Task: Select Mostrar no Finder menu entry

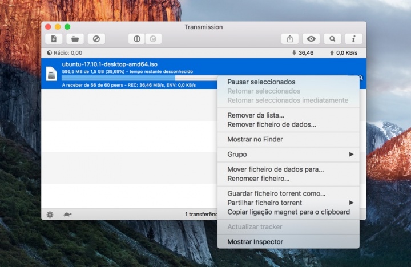Action: [255, 139]
